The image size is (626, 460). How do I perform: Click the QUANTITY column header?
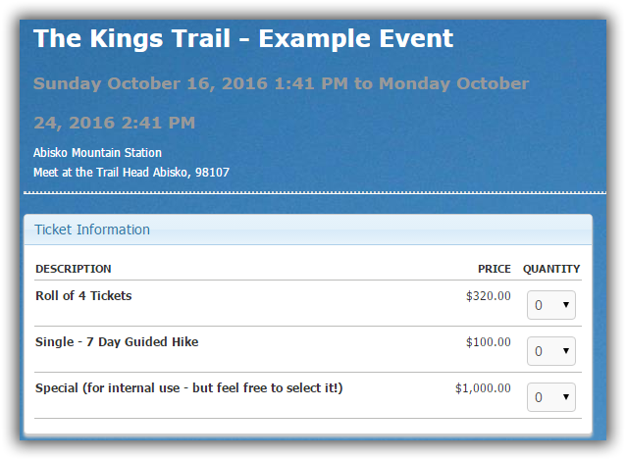coord(550,269)
